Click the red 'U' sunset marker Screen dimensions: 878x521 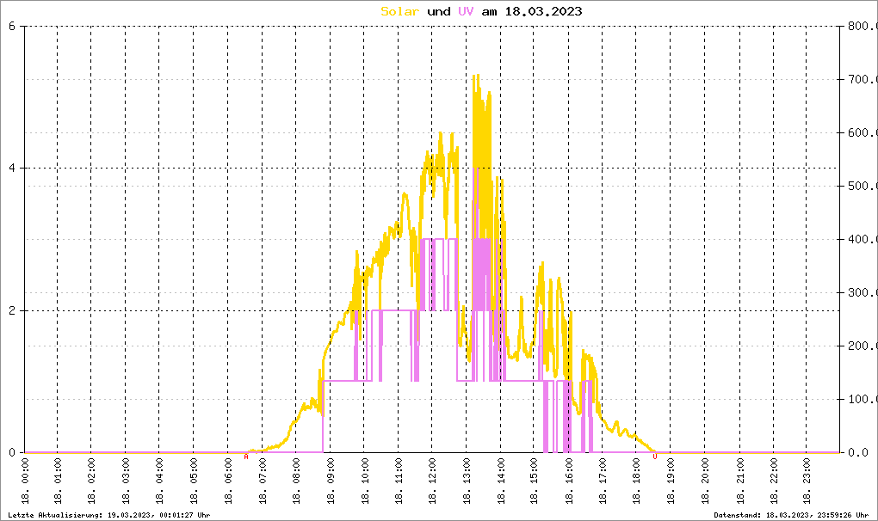(654, 457)
